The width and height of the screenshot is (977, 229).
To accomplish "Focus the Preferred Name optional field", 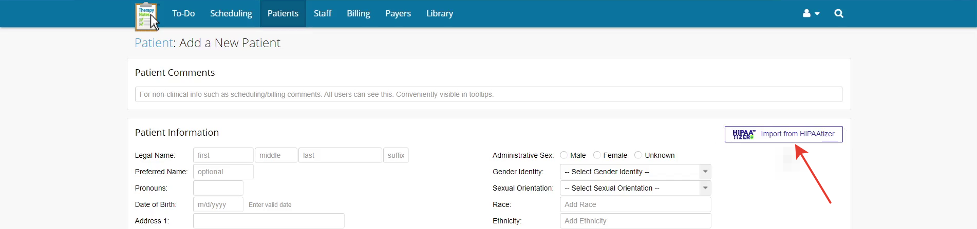I will pos(223,172).
